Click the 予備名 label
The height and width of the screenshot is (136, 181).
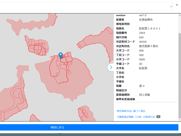click(120, 81)
